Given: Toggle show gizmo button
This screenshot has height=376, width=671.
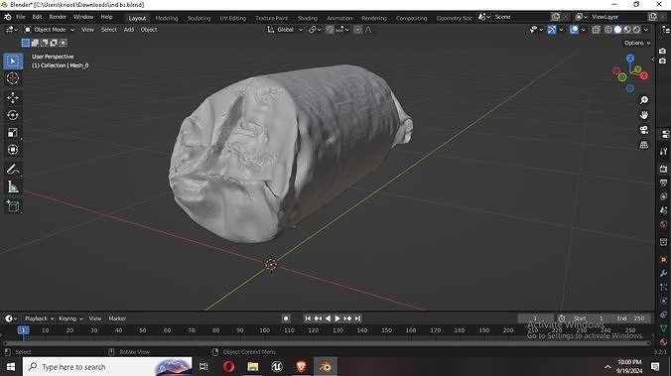Looking at the screenshot, I should pos(552,30).
